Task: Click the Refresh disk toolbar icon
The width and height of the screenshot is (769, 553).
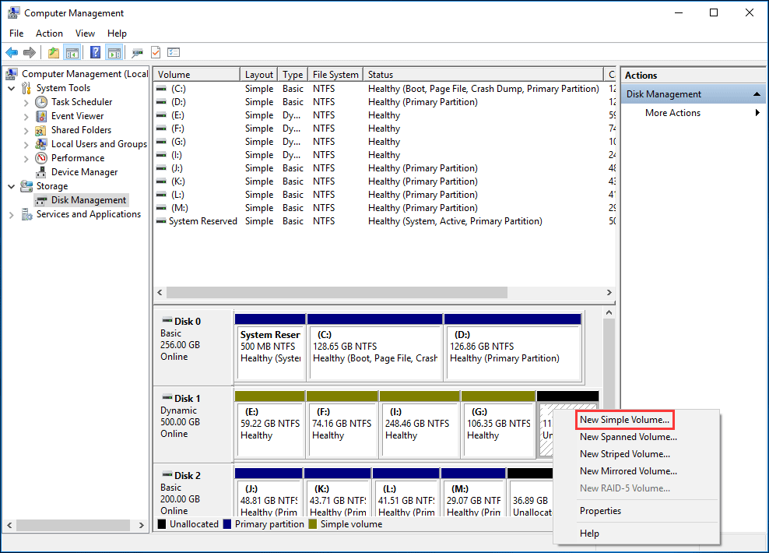Action: [137, 52]
